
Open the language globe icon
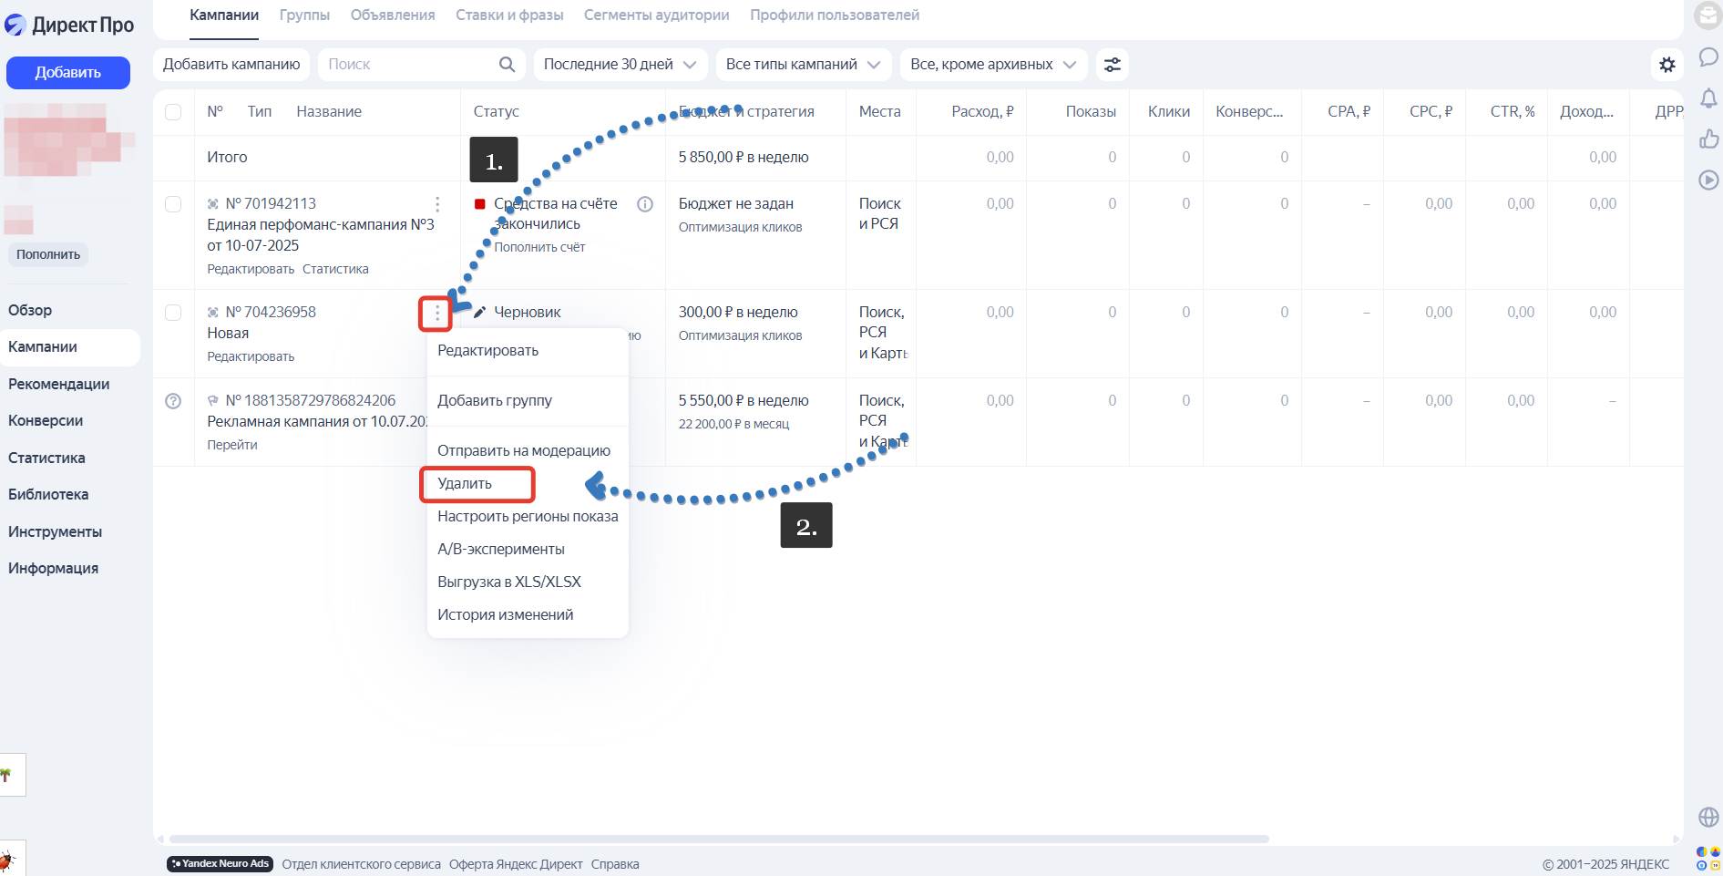1708,817
